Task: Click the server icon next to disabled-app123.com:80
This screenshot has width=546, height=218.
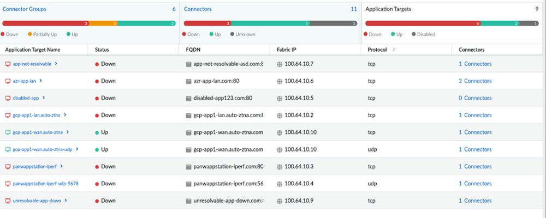Action: [x=189, y=98]
